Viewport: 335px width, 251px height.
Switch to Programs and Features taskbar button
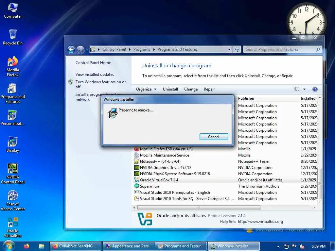coord(181,246)
